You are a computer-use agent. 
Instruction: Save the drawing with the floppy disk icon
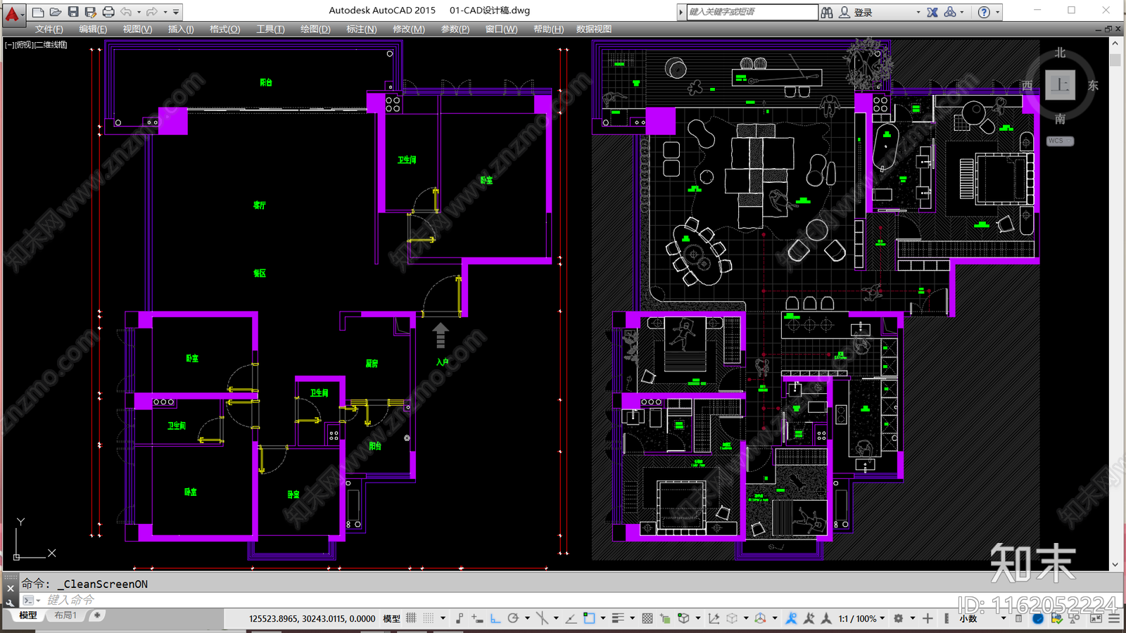[x=73, y=12]
